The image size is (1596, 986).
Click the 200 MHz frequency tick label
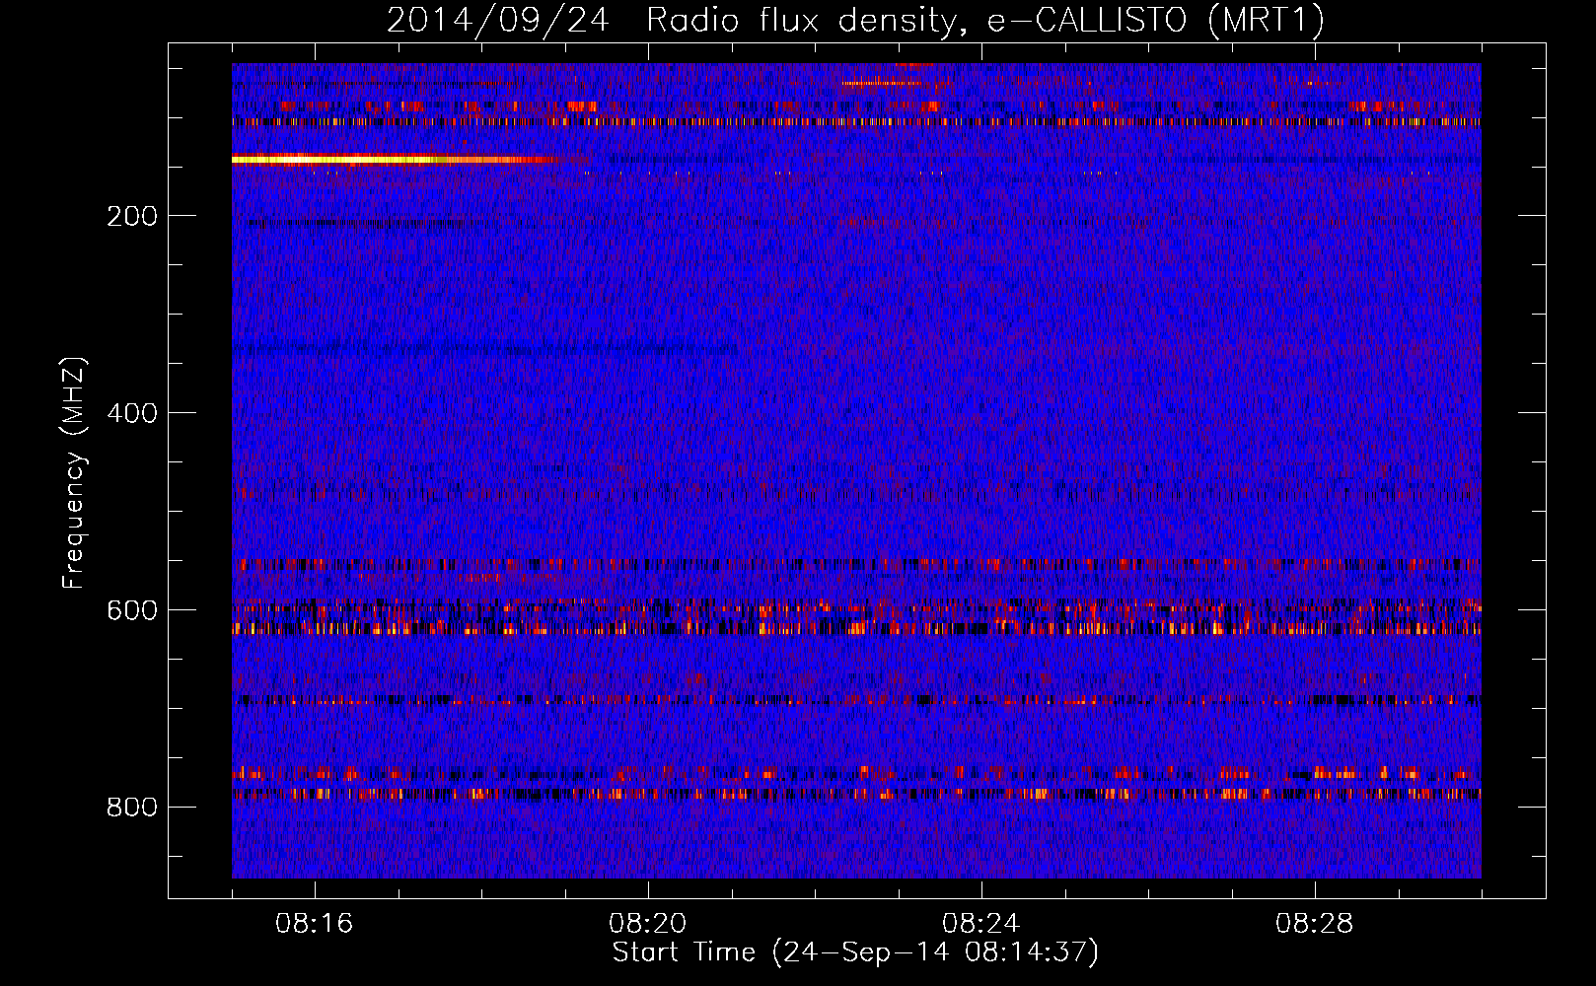132,217
